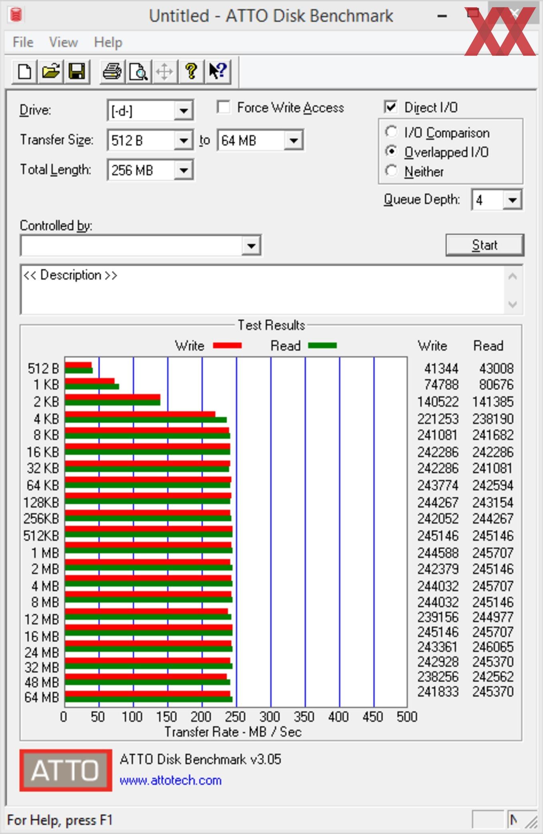Open the View menu
Viewport: 543px width, 834px height.
(63, 42)
